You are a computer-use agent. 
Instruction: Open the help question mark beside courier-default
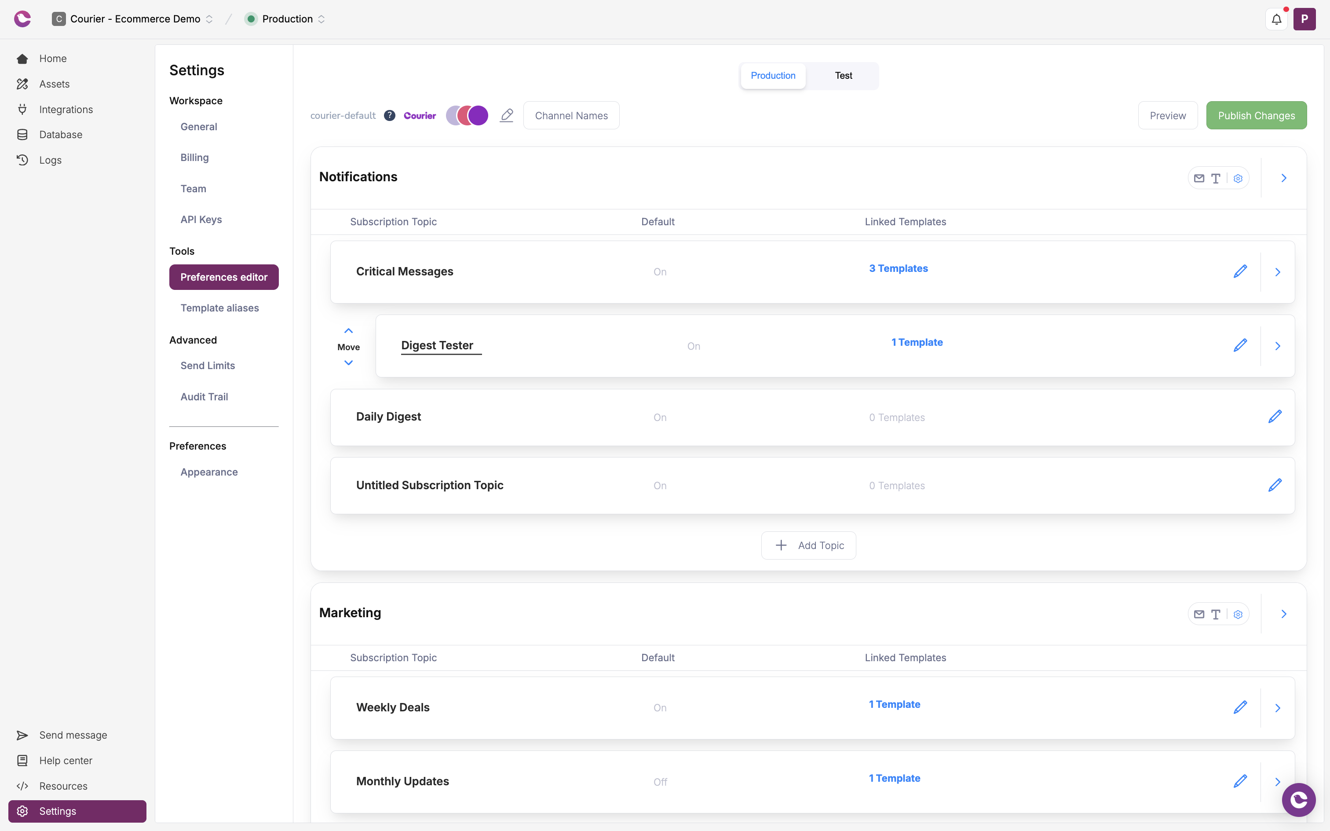[x=390, y=115]
